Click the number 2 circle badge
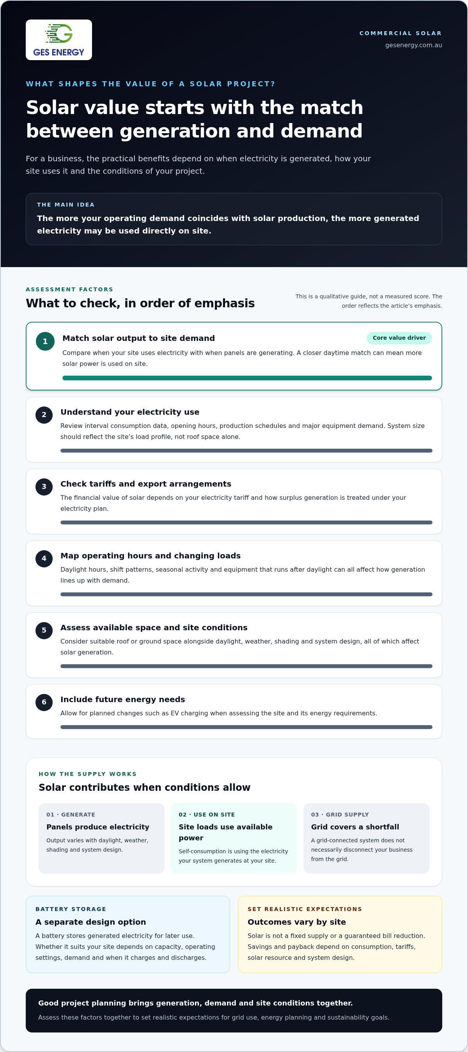The image size is (468, 1052). point(44,415)
